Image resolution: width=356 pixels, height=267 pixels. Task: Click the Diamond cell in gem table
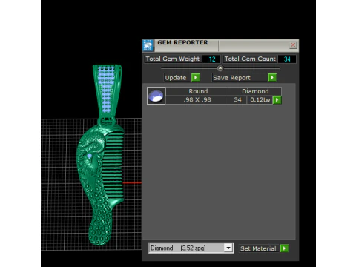click(254, 91)
